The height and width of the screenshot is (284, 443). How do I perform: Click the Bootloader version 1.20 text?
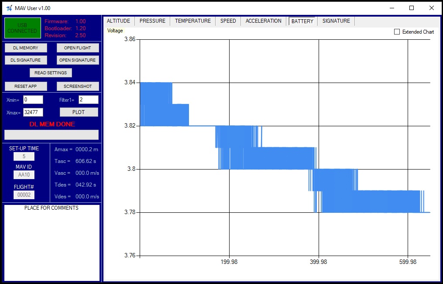80,28
